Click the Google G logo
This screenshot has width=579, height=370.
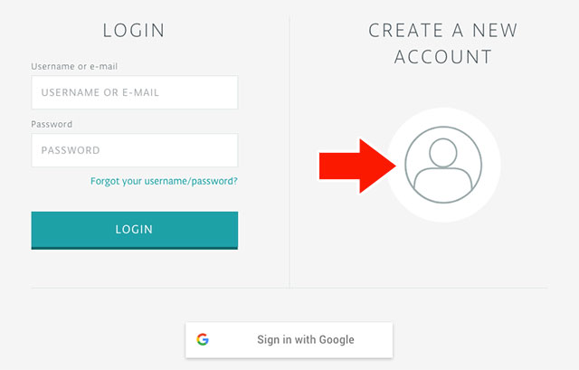(x=203, y=339)
